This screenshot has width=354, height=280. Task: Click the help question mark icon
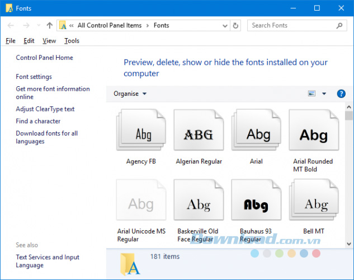pos(341,94)
